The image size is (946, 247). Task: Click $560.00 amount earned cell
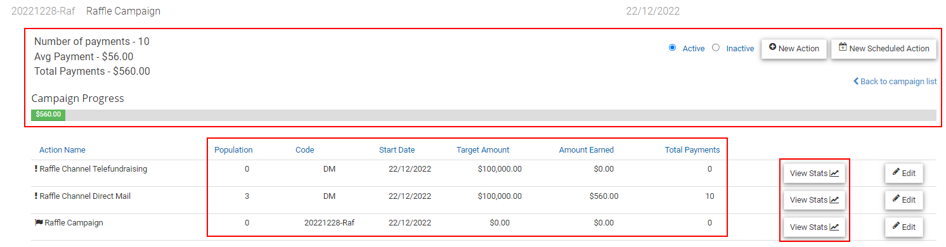(x=604, y=196)
